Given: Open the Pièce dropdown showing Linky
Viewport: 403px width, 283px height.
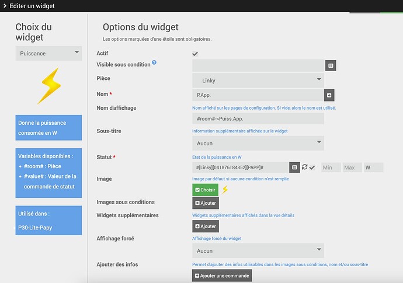Looking at the screenshot, I should pyautogui.click(x=258, y=81).
